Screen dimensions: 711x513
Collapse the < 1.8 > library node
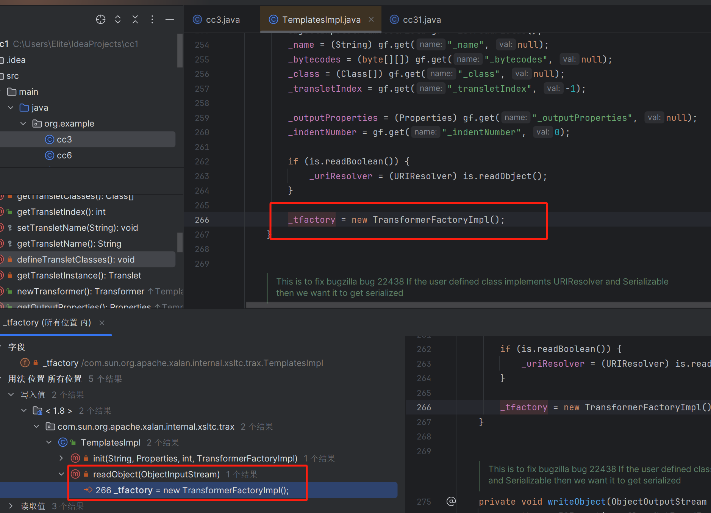tap(24, 411)
